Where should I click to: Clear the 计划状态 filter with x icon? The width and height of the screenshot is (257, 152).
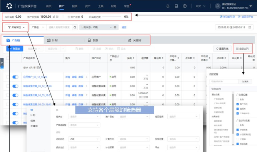pos(115,27)
